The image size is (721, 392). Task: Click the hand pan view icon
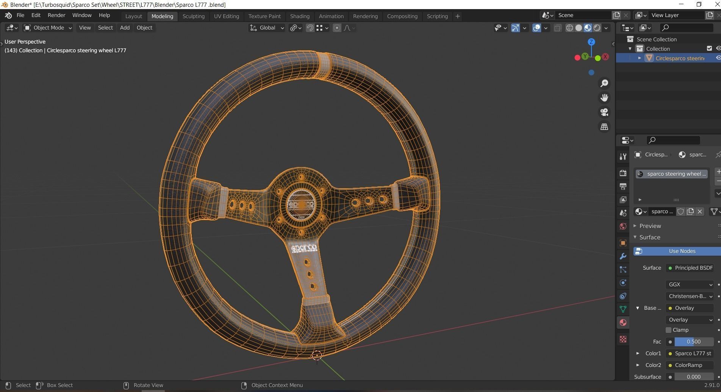coord(604,98)
